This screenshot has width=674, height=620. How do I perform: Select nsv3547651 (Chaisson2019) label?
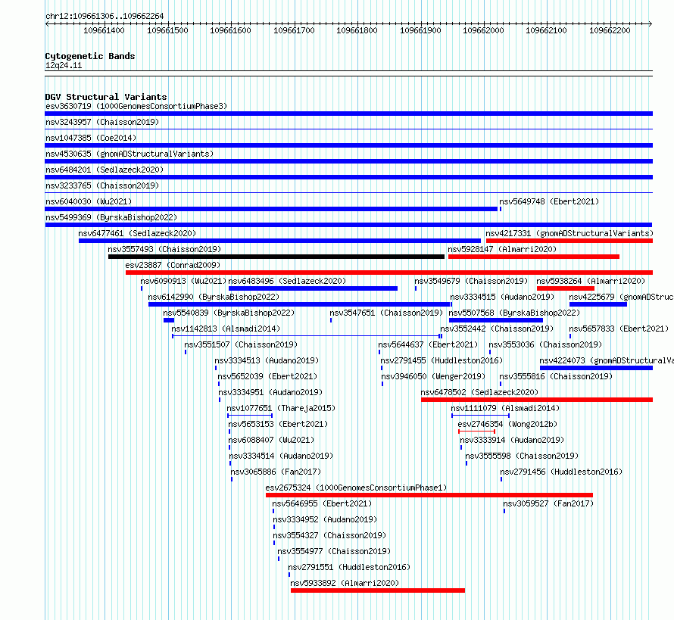pyautogui.click(x=386, y=313)
